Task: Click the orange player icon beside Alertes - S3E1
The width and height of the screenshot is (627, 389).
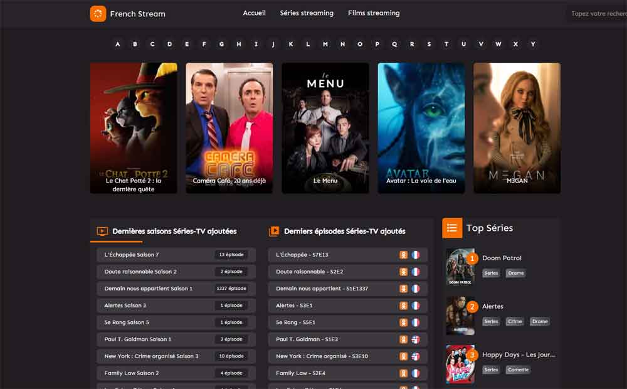Action: (403, 306)
